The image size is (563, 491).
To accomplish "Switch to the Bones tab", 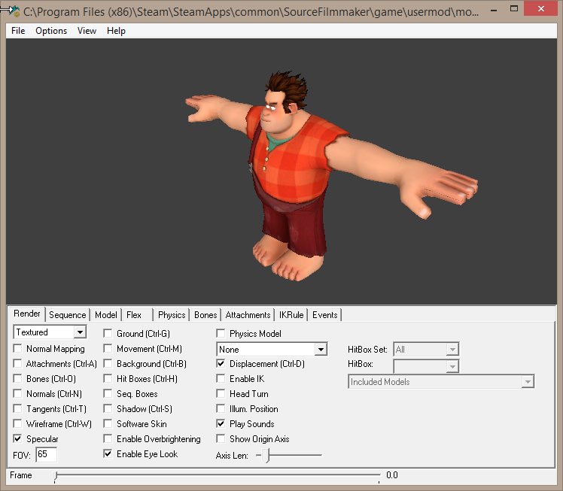I will [205, 315].
